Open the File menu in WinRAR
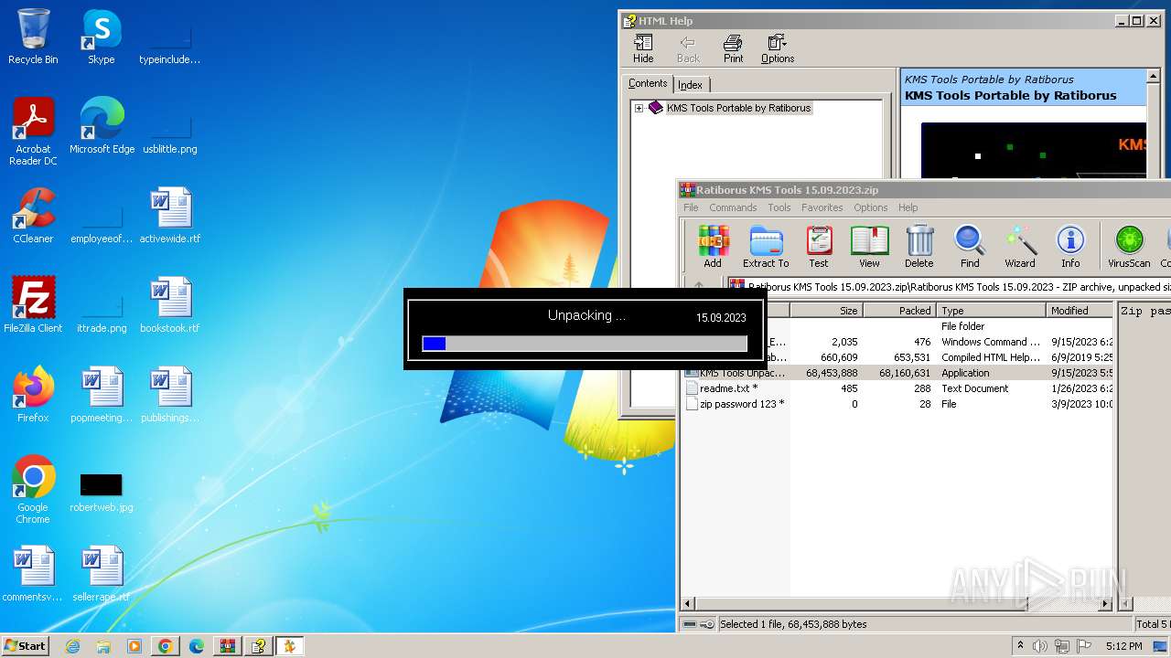The image size is (1171, 658). (x=691, y=207)
